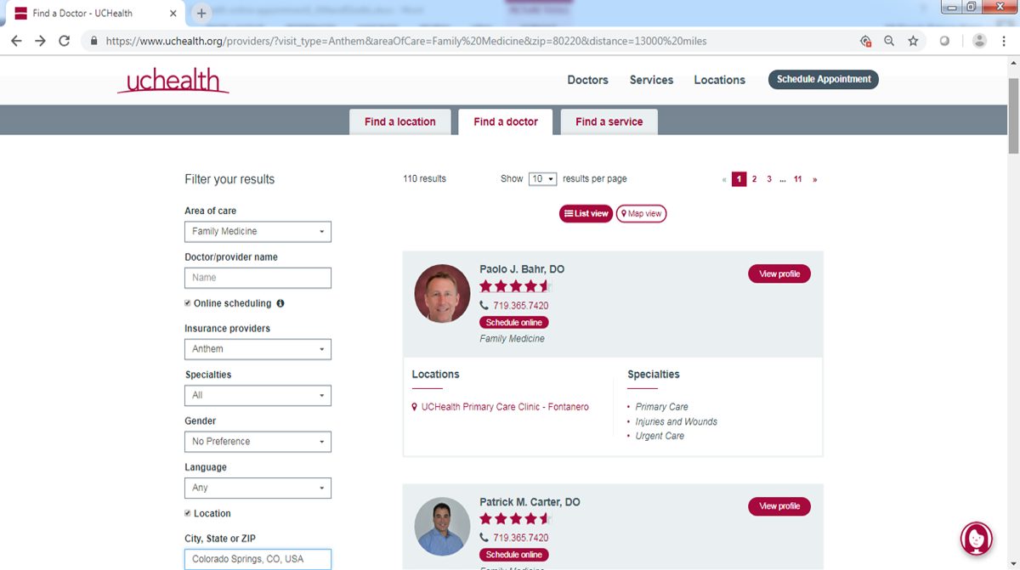Open UCHealth Primary Care Clinic - Fontanero link
This screenshot has width=1020, height=570.
tap(505, 407)
